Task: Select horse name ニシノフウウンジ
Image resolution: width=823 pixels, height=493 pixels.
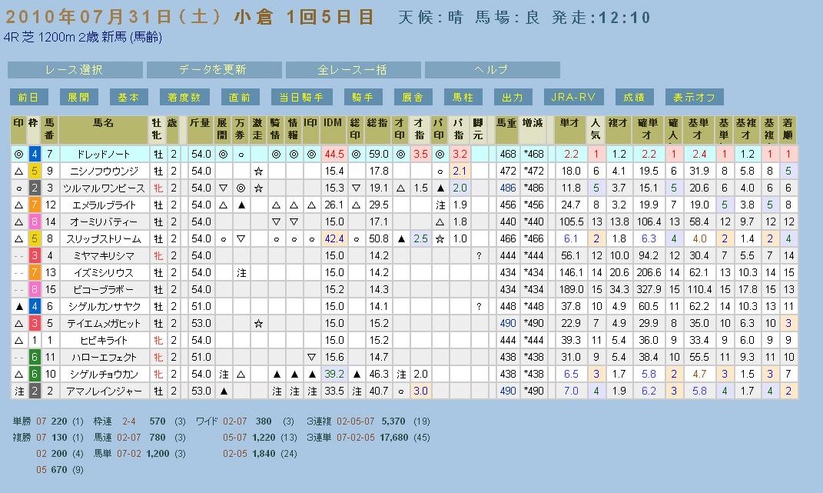Action: (x=104, y=171)
